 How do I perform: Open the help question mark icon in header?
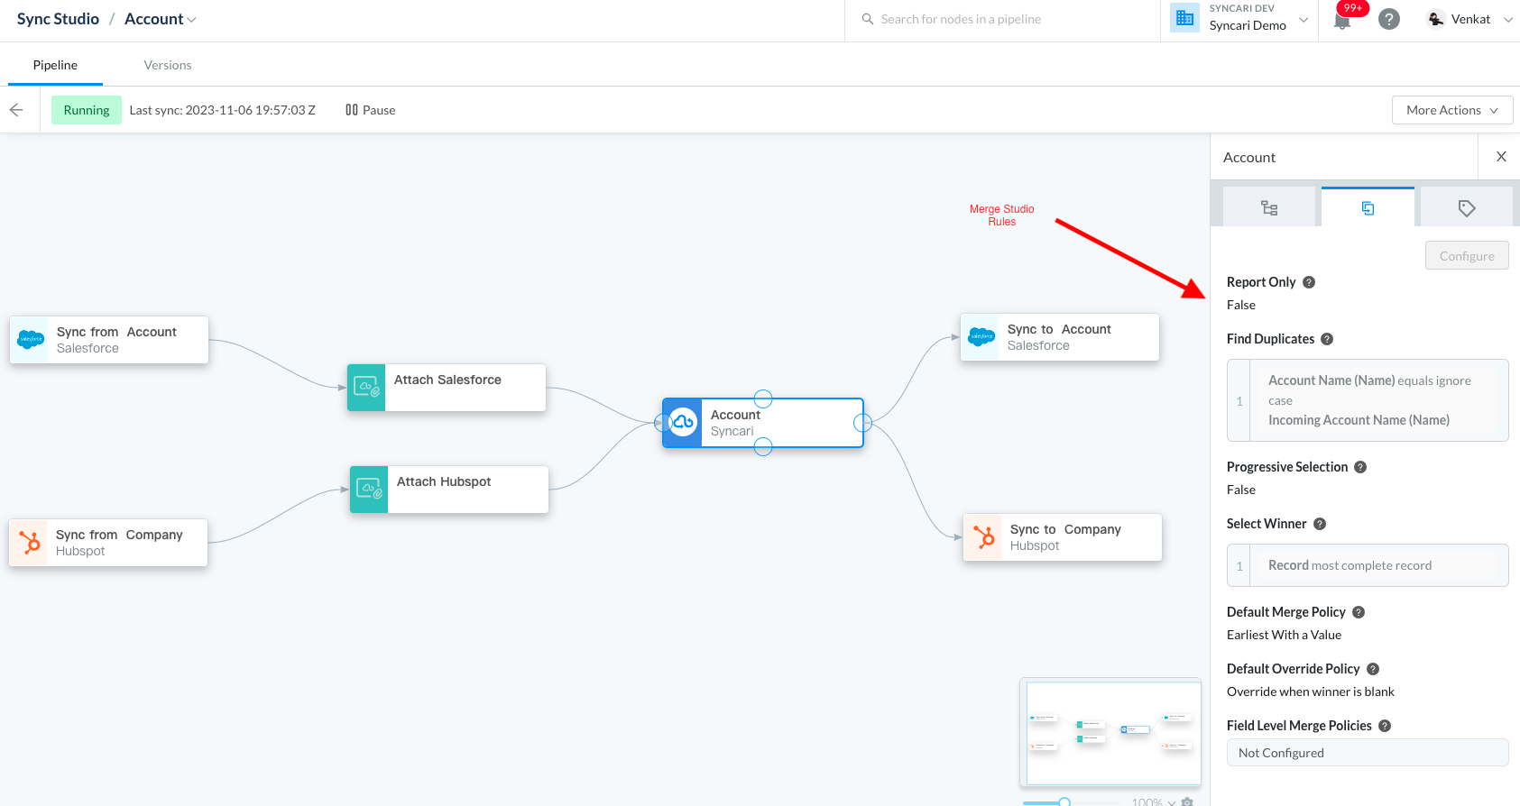tap(1389, 19)
